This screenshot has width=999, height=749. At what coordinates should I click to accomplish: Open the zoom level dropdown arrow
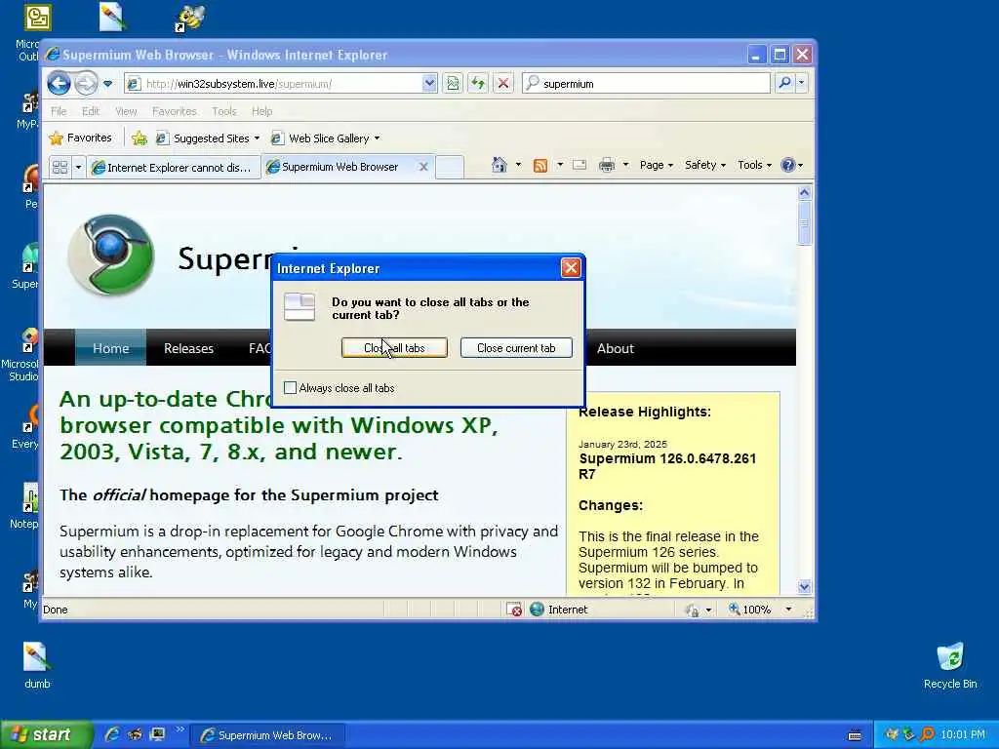[788, 610]
